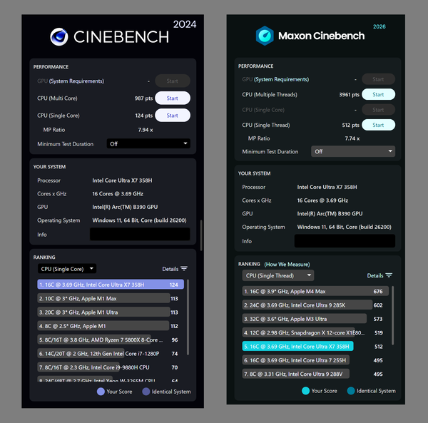
Task: Click the Details filter icon in Cinebench 2024
Action: click(x=184, y=269)
